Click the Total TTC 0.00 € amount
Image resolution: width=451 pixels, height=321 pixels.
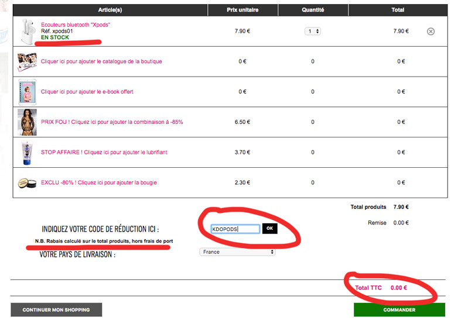(399, 288)
